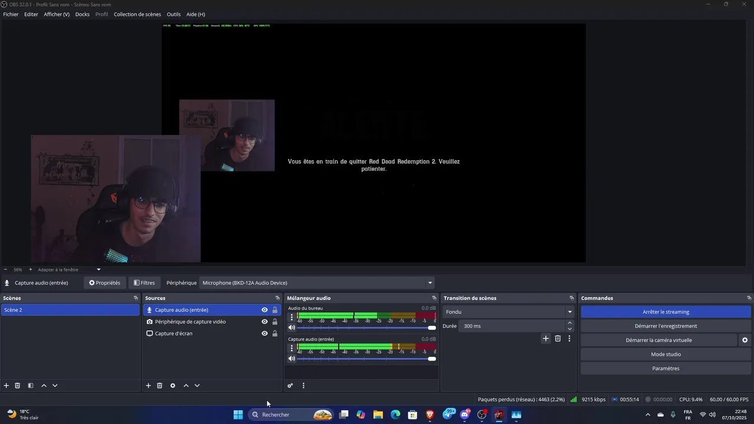Toggle lock on Capture audio (entrée) source

click(x=275, y=310)
